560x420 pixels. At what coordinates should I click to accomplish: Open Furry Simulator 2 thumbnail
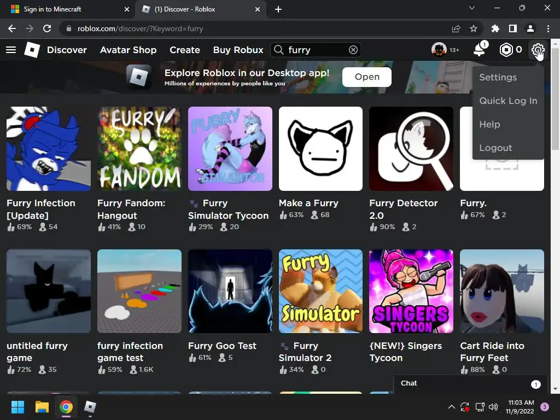pyautogui.click(x=320, y=291)
